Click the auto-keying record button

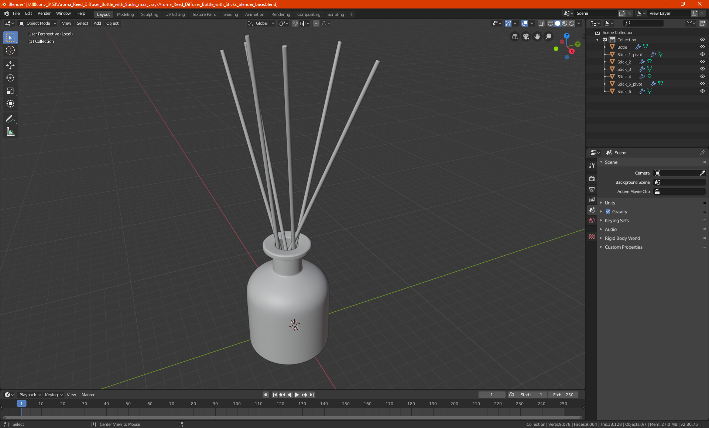266,395
